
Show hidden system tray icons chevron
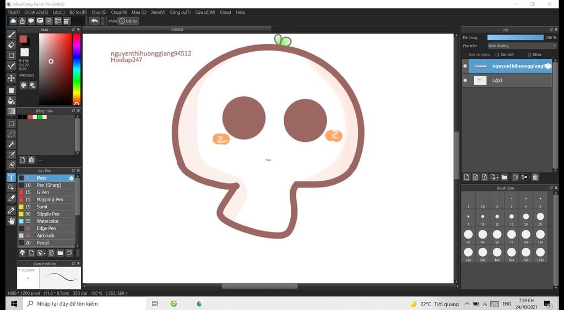tap(467, 304)
